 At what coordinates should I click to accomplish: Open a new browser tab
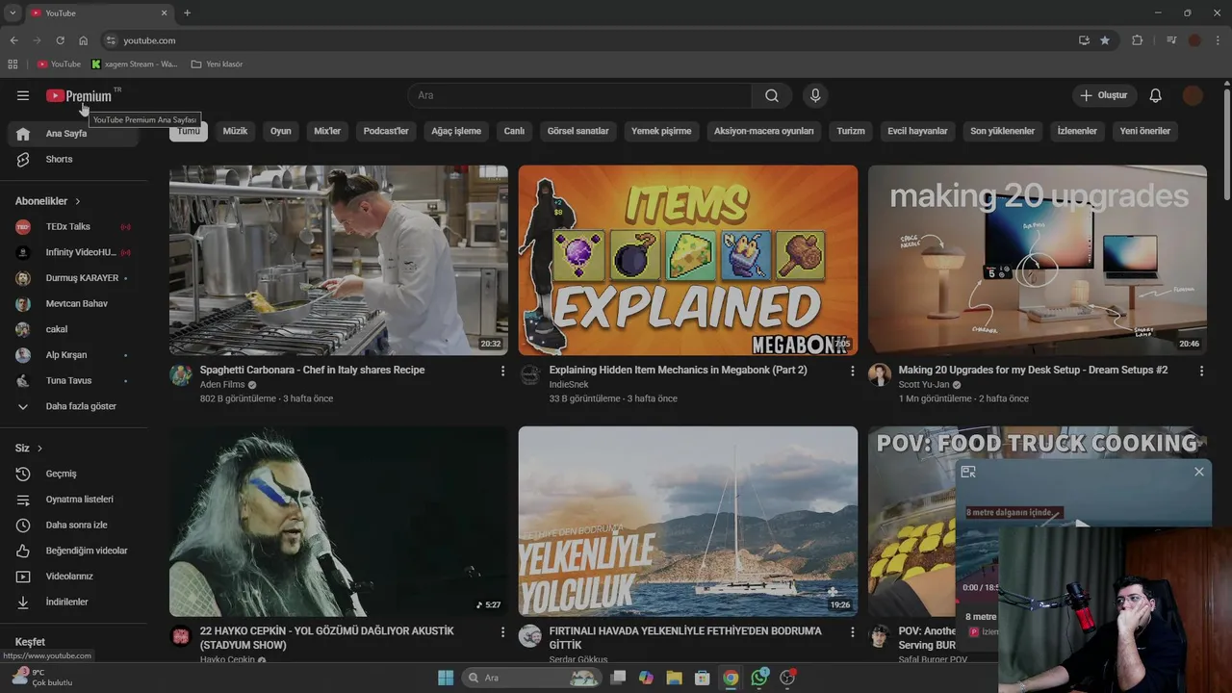point(187,13)
